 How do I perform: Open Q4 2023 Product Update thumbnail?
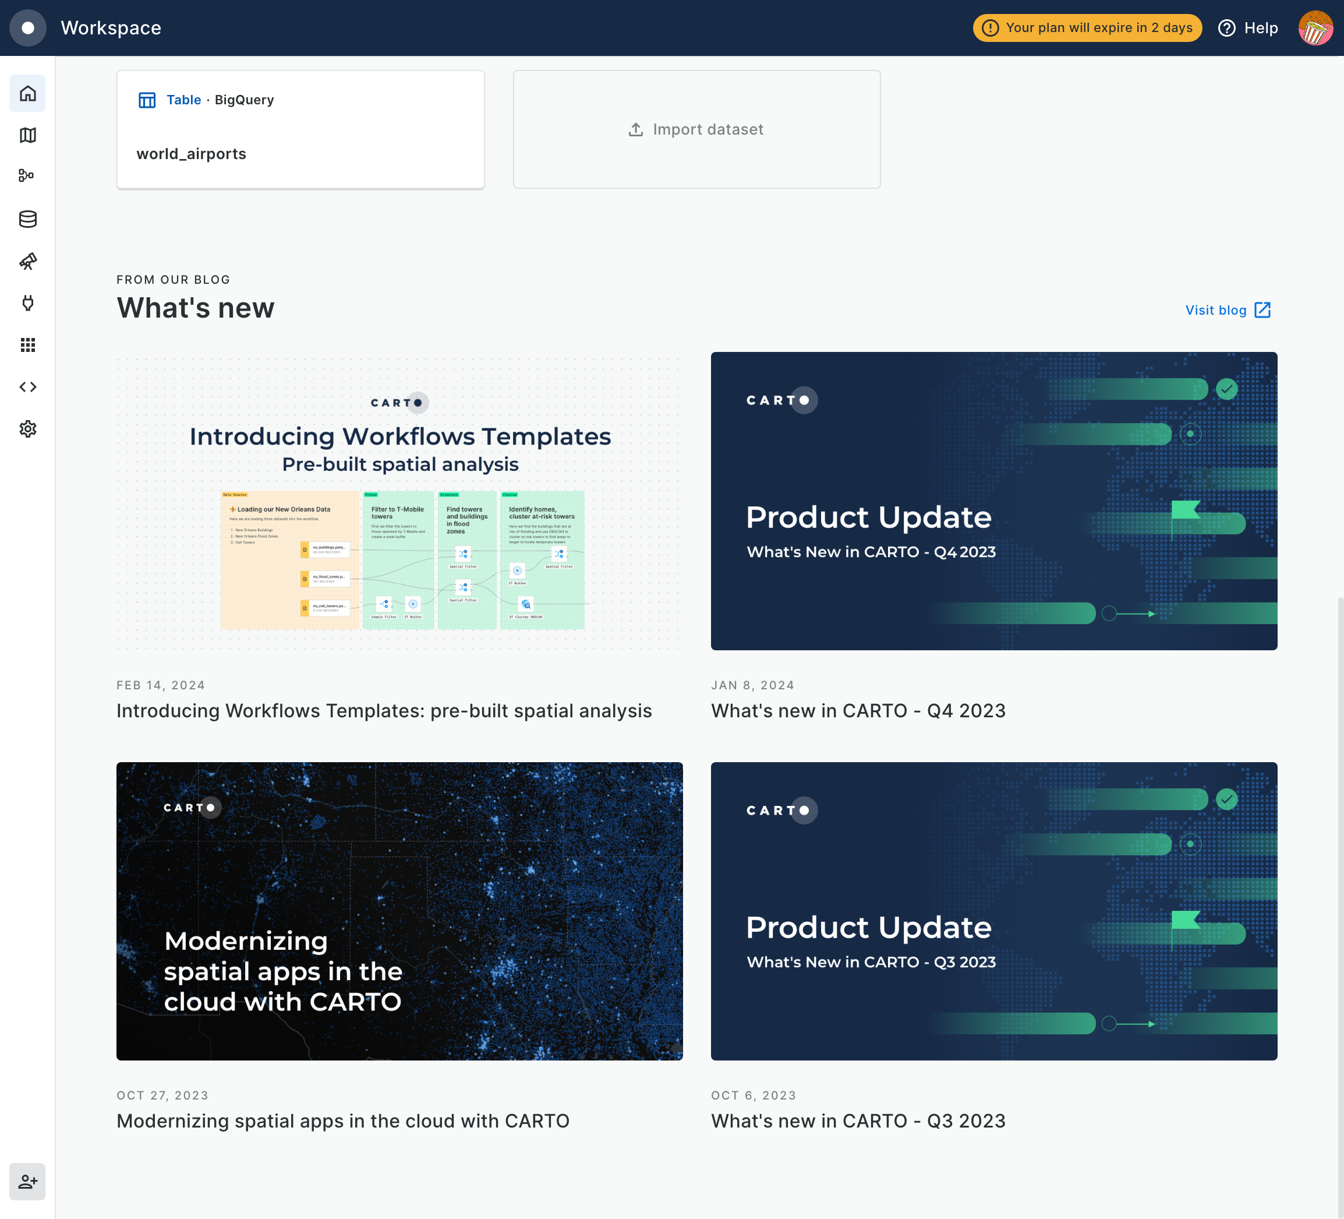(993, 501)
